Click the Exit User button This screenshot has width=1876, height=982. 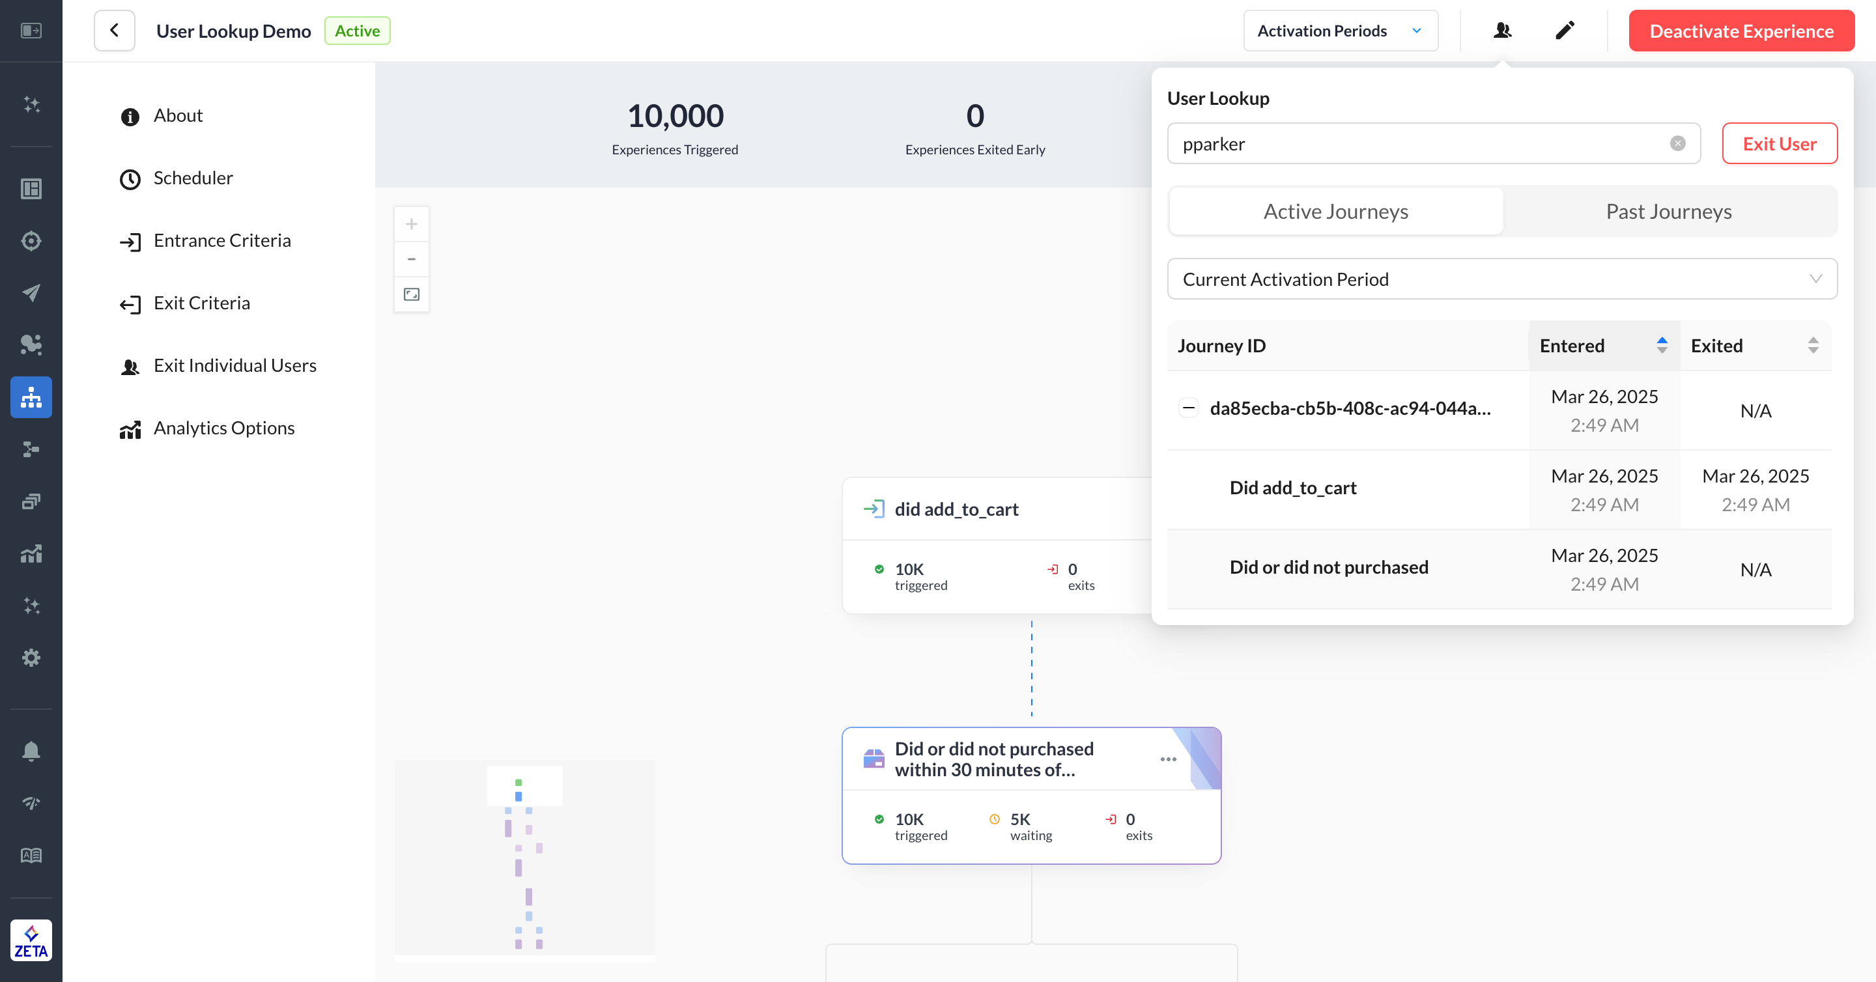(x=1779, y=143)
